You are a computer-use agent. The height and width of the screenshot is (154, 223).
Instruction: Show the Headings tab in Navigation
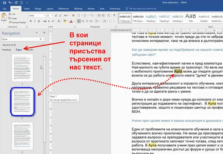[6, 50]
